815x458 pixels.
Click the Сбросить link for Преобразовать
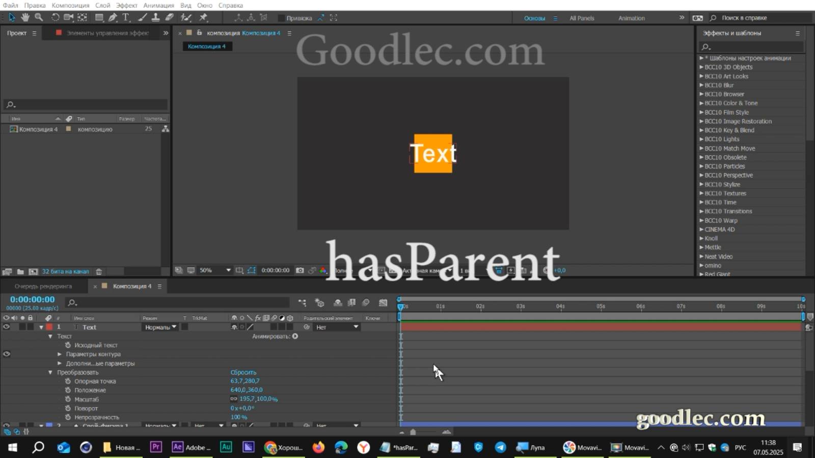point(244,372)
